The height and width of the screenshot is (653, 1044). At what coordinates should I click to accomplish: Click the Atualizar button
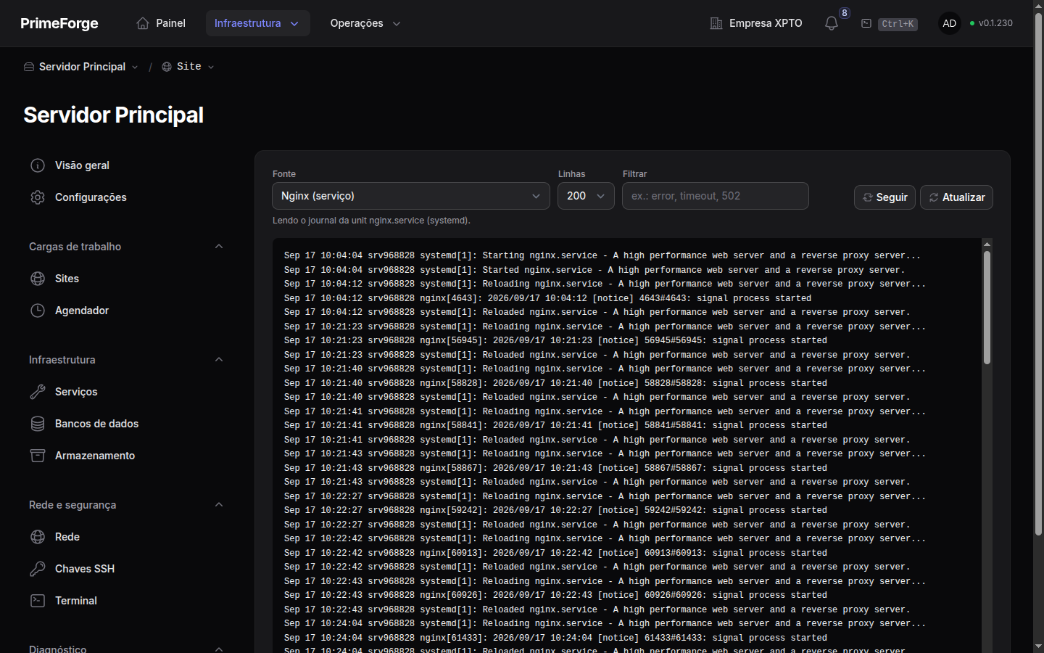956,197
